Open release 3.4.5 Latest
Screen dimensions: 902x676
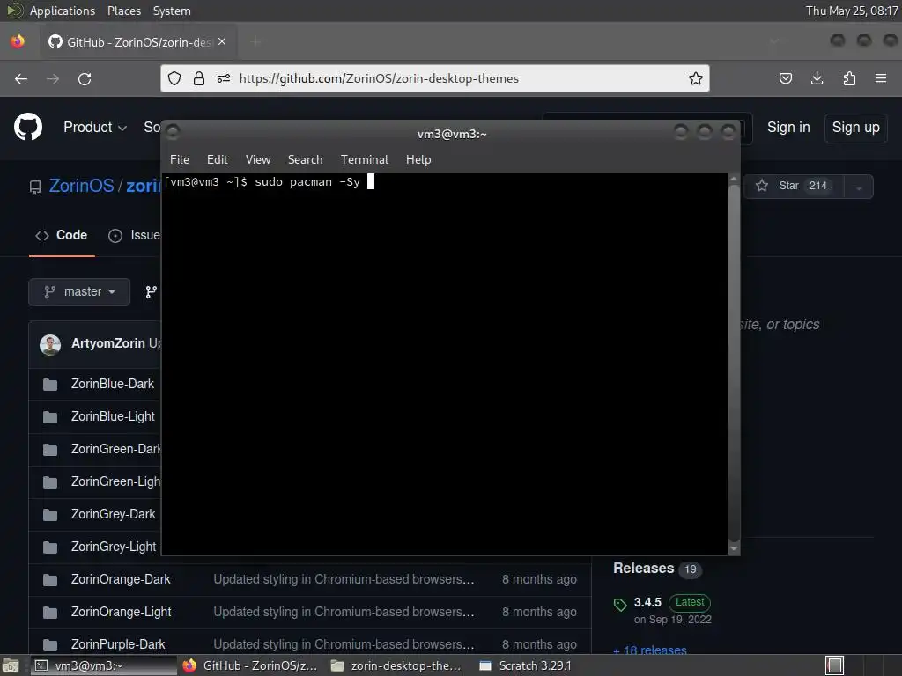672,602
